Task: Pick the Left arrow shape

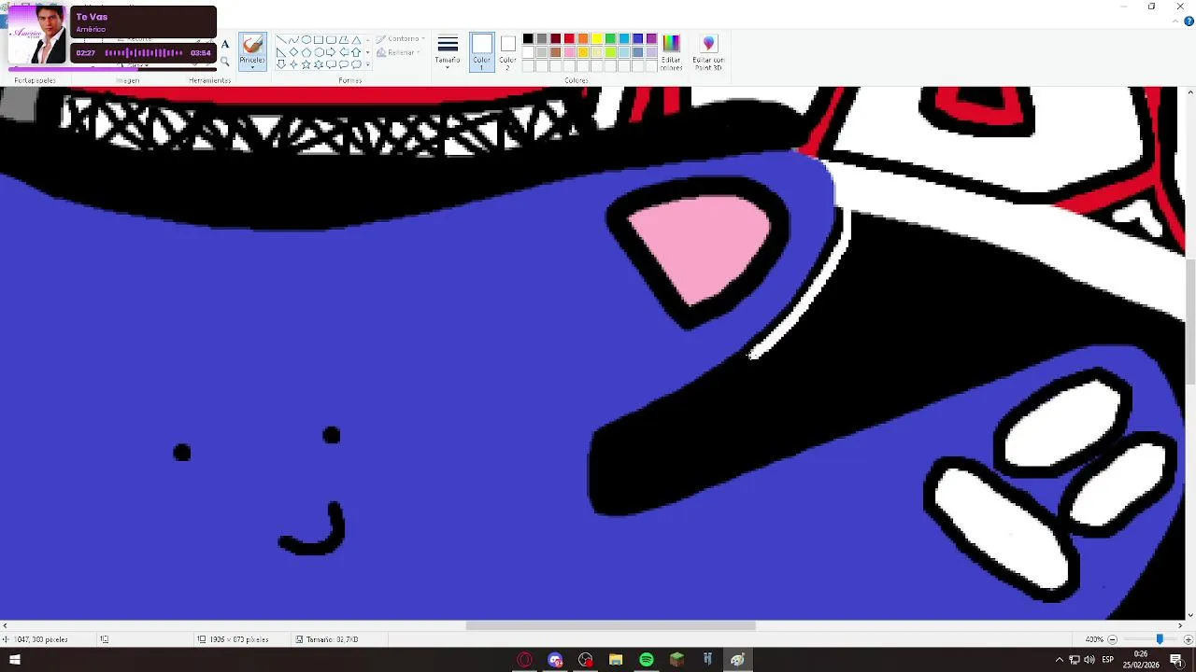Action: [344, 52]
